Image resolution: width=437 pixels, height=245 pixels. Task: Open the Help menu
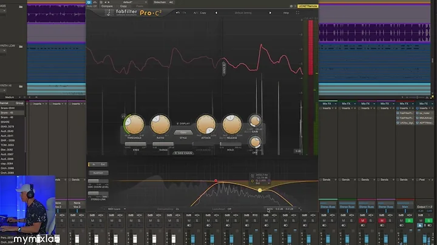286,13
